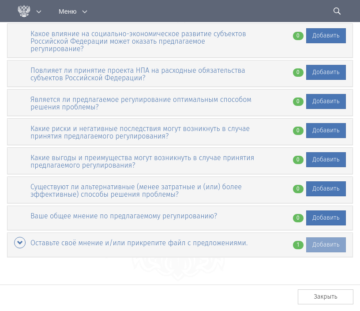Image resolution: width=360 pixels, height=311 pixels.
Task: Click the ministry coat of arms logo
Action: [x=24, y=11]
